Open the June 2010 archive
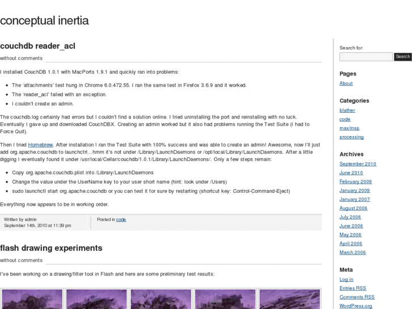 (x=351, y=172)
